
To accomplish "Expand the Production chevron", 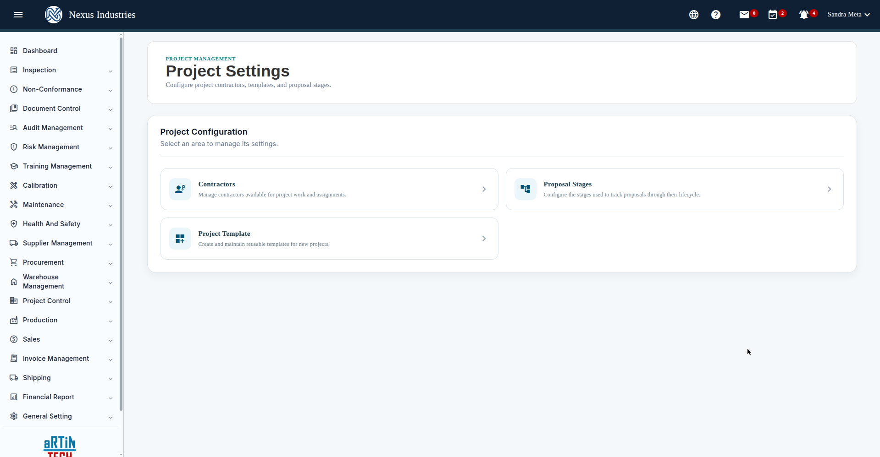I will [111, 321].
